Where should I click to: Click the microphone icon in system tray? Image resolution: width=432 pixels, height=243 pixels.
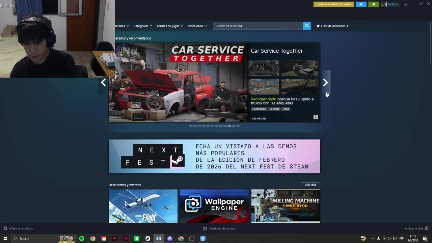378,239
